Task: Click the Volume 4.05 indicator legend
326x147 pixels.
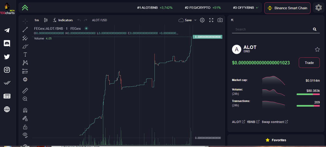Action: pos(43,38)
